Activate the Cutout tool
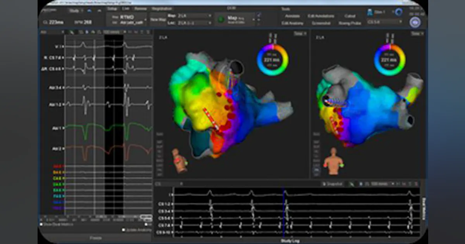465x244 pixels. (350, 16)
